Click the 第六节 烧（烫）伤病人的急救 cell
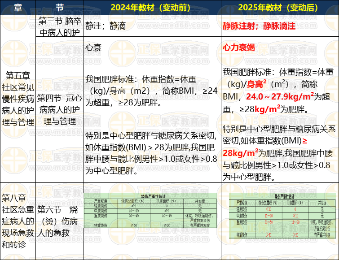The width and height of the screenshot is (339, 260). [59, 221]
